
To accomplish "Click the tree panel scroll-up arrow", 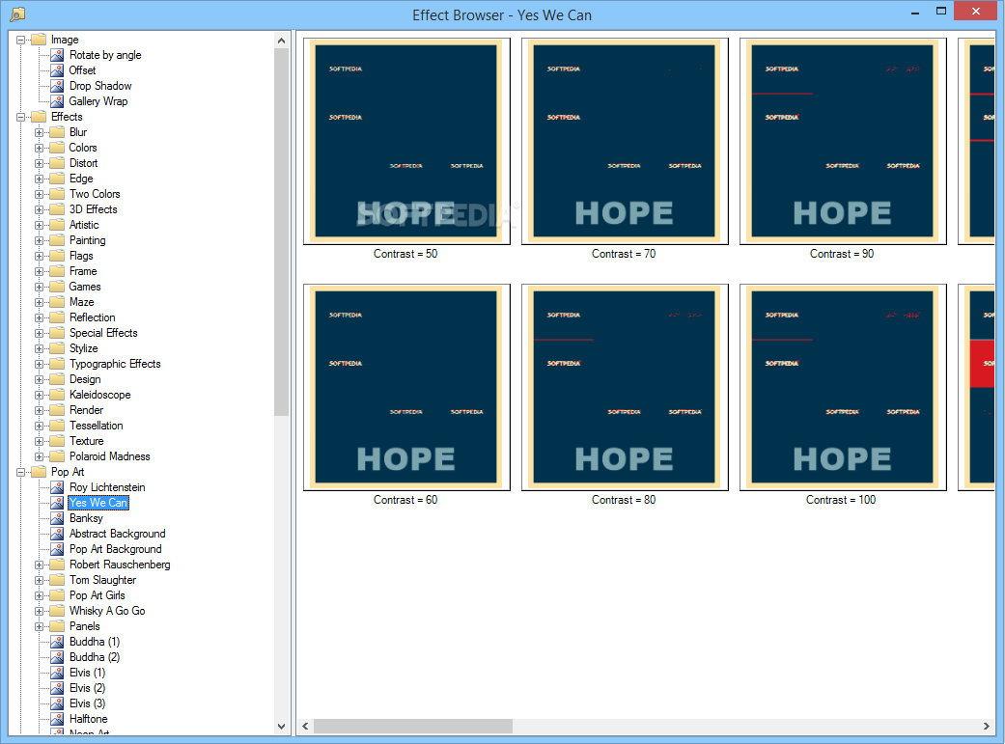I will click(281, 41).
